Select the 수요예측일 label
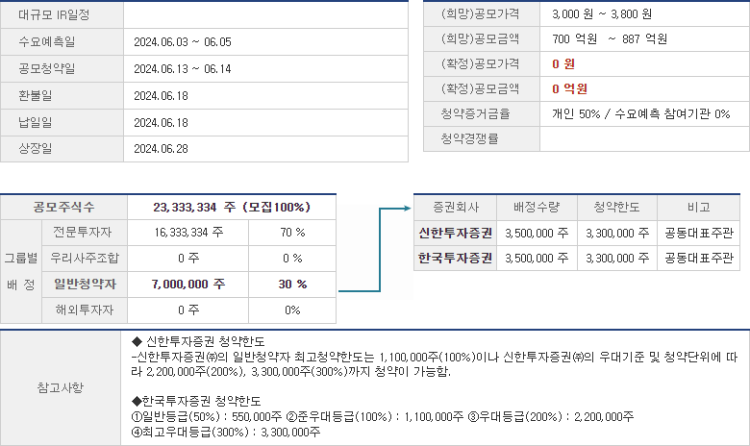 click(x=47, y=41)
